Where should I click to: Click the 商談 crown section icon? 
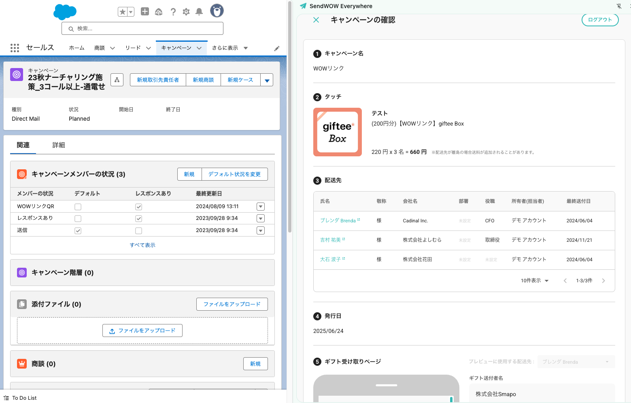tap(22, 364)
